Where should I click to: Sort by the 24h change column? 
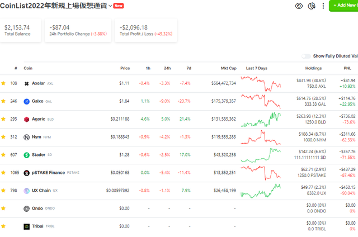167,68
